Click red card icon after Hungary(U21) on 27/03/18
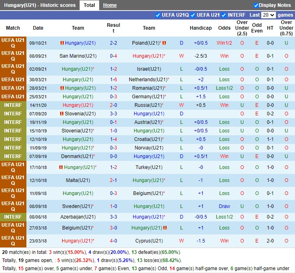 (x=165, y=228)
